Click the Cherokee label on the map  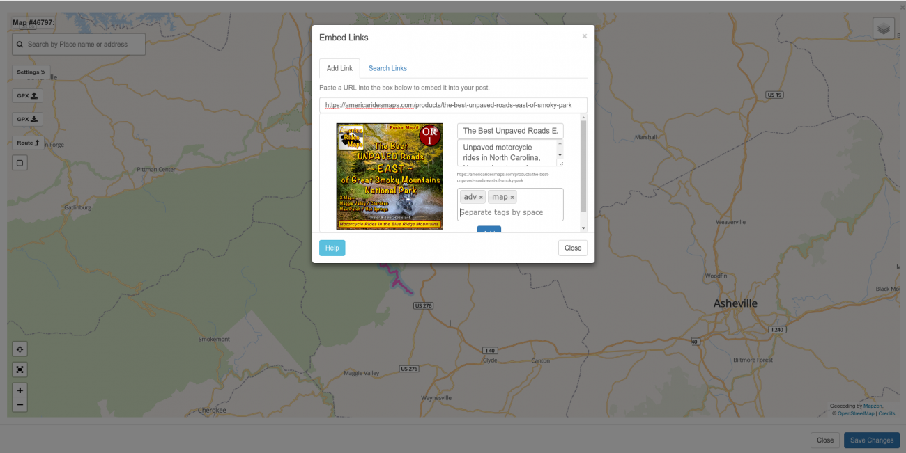[x=213, y=411]
